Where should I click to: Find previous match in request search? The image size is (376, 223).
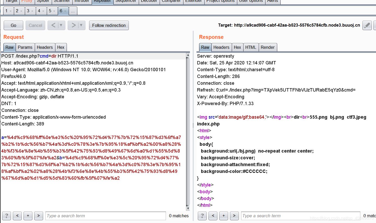coord(17,216)
